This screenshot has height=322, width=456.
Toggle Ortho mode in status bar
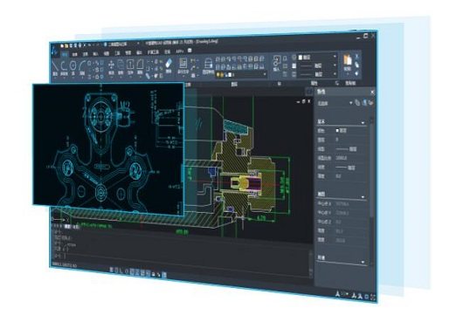pos(121,271)
